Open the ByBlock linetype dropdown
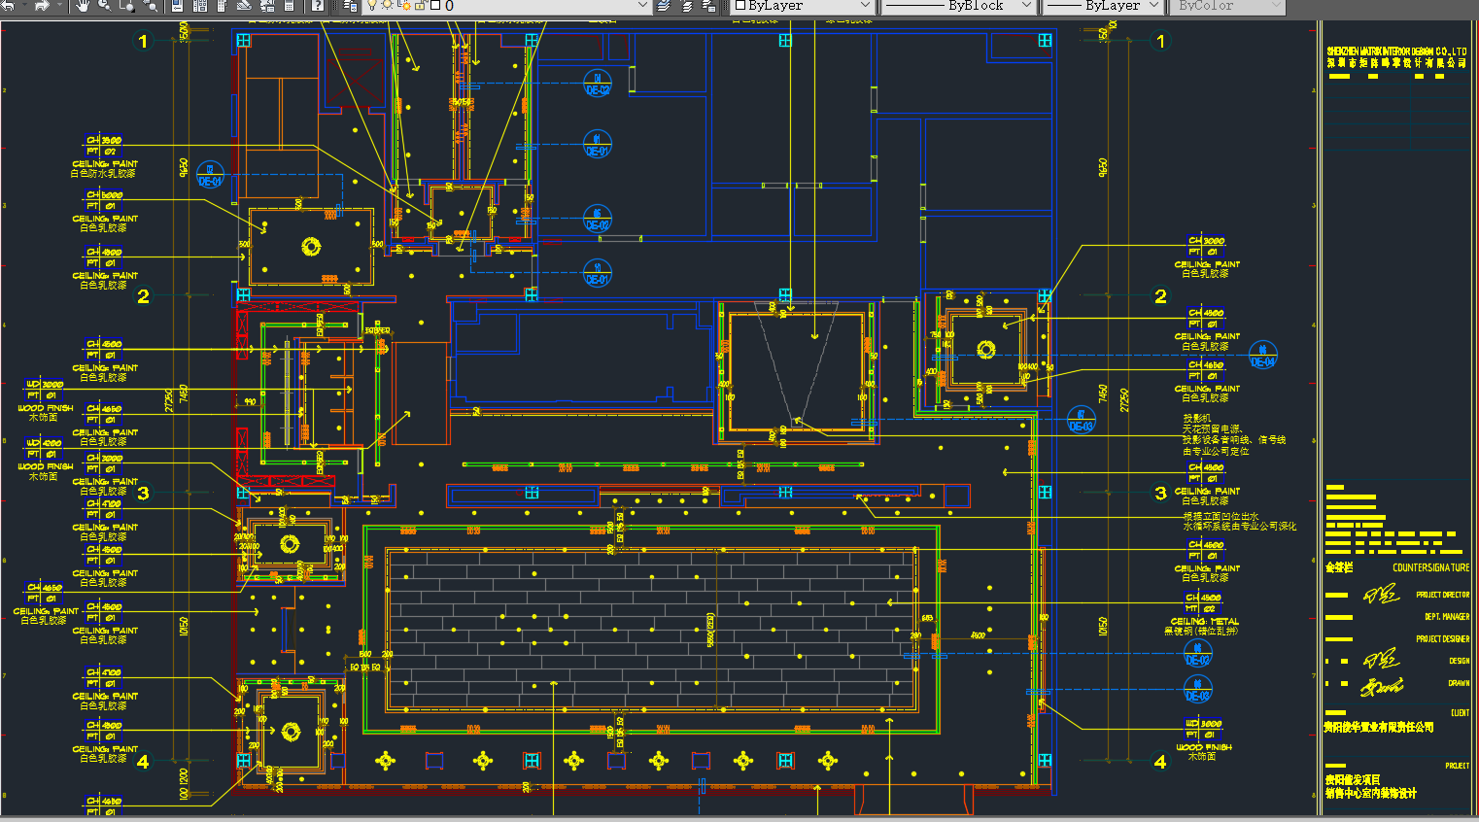1479x822 pixels. [1026, 5]
